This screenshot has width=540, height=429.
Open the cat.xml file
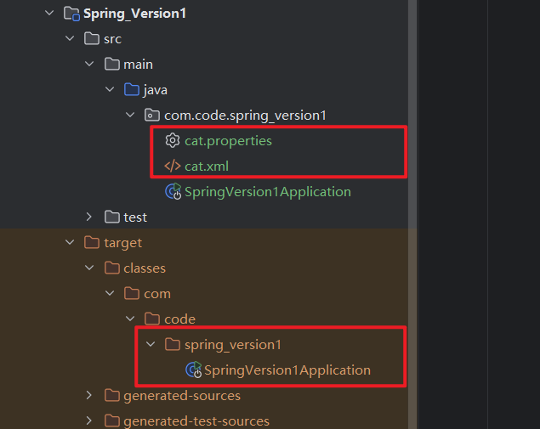[x=207, y=167]
